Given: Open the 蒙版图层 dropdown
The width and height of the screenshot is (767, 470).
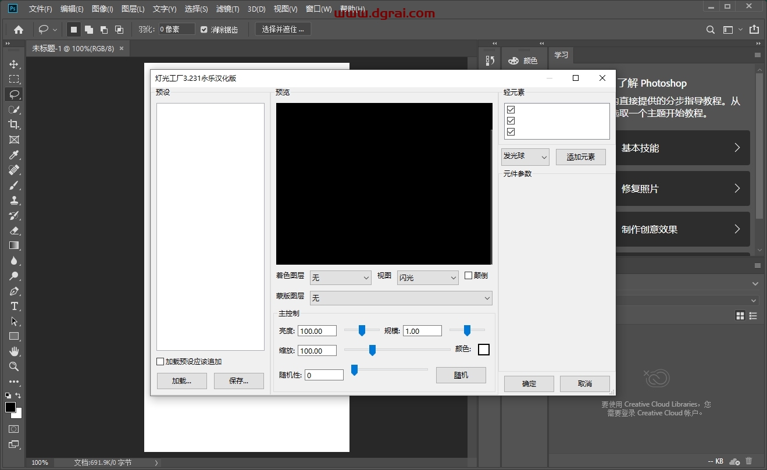Looking at the screenshot, I should (401, 298).
